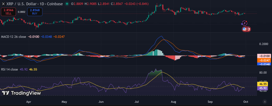The width and height of the screenshot is (272, 106).
Task: Select the RSI 14 close legend
Action: (x=9, y=70)
